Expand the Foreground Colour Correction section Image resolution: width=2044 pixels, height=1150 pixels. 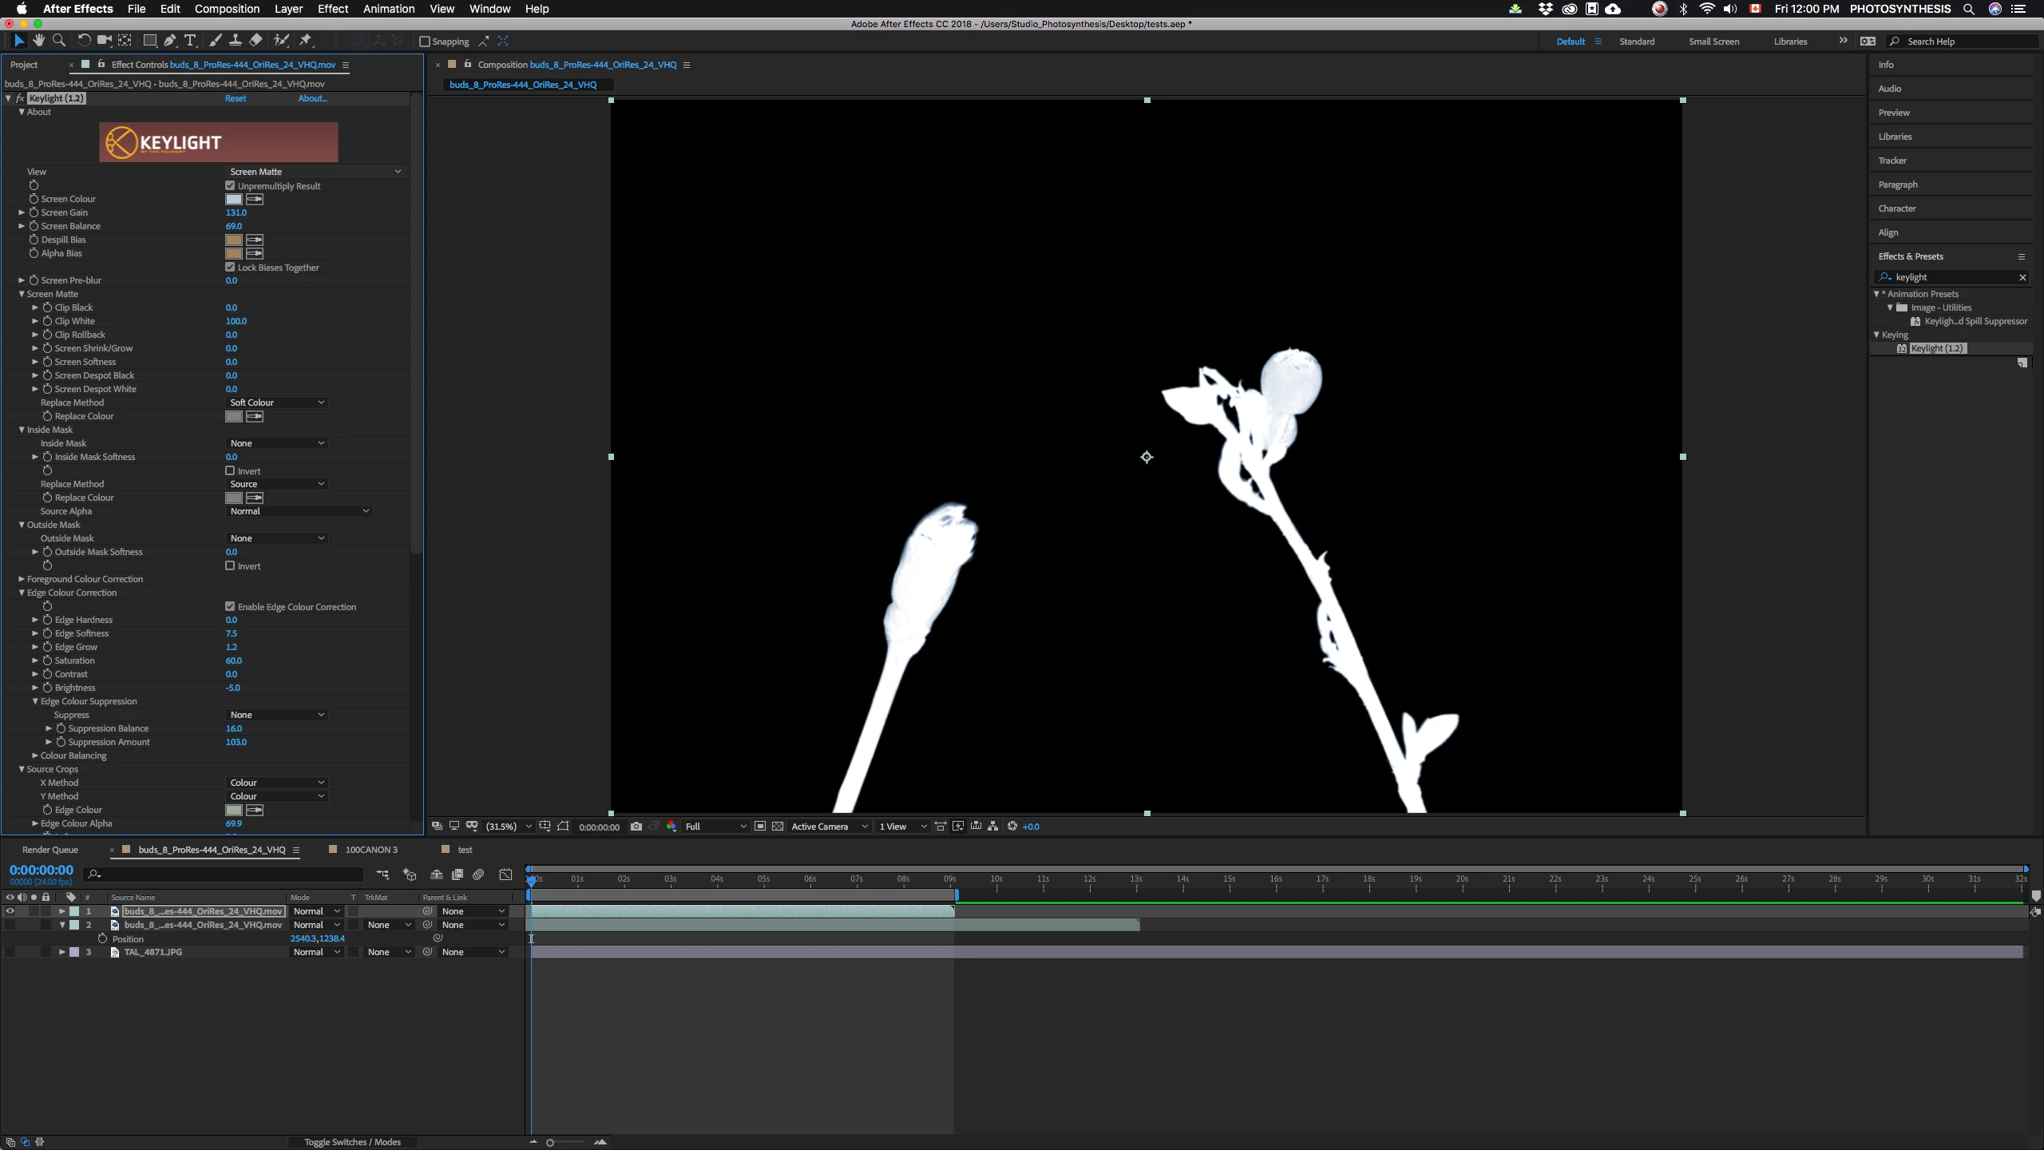tap(22, 579)
